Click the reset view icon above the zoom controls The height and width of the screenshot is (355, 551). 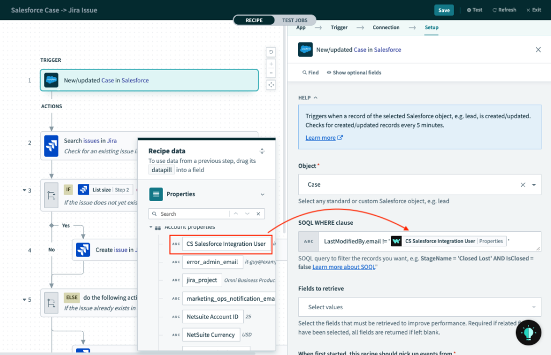click(271, 52)
